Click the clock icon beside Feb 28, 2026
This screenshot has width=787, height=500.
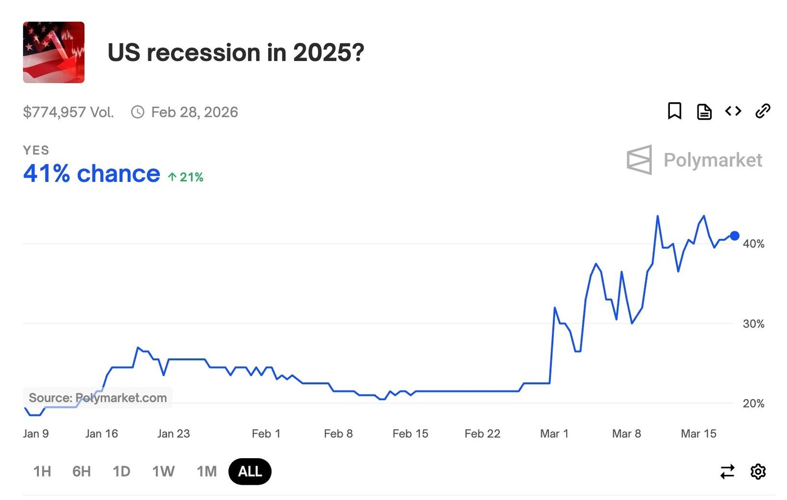tap(138, 112)
